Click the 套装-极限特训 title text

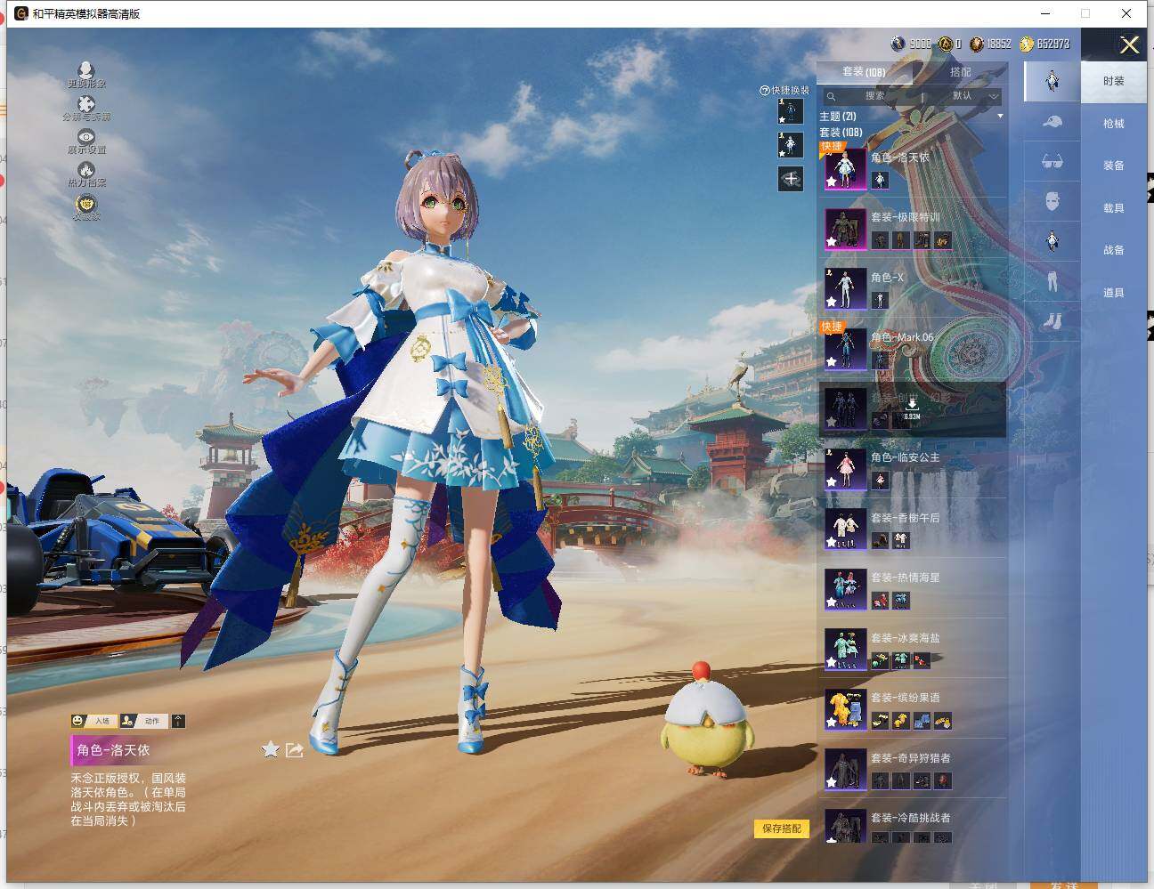(905, 217)
